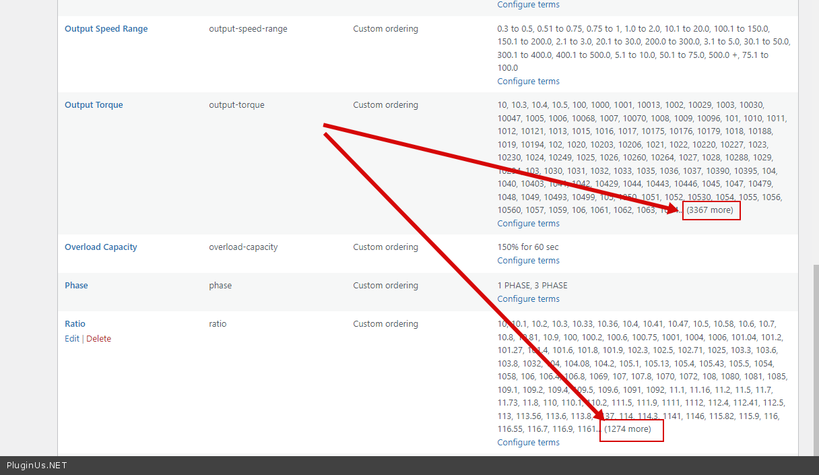
Task: Edit the Ratio attribute
Action: [71, 339]
